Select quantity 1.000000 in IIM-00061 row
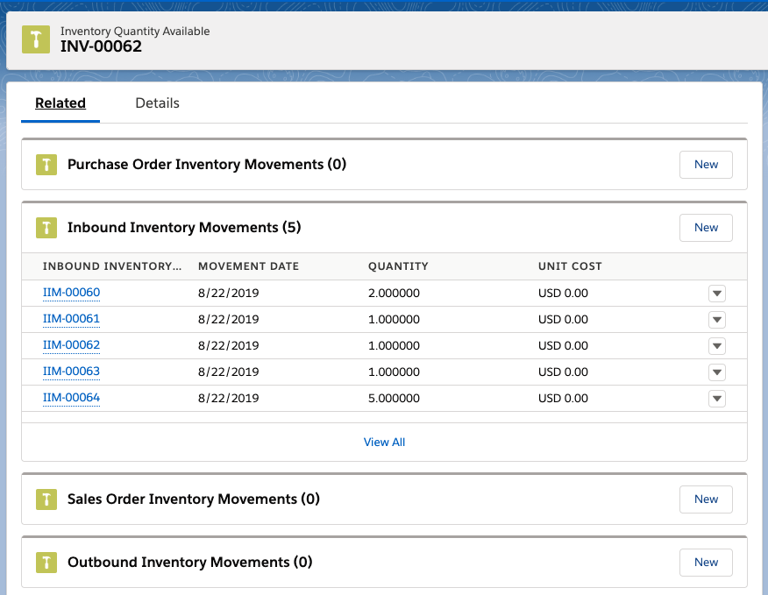 coord(394,319)
